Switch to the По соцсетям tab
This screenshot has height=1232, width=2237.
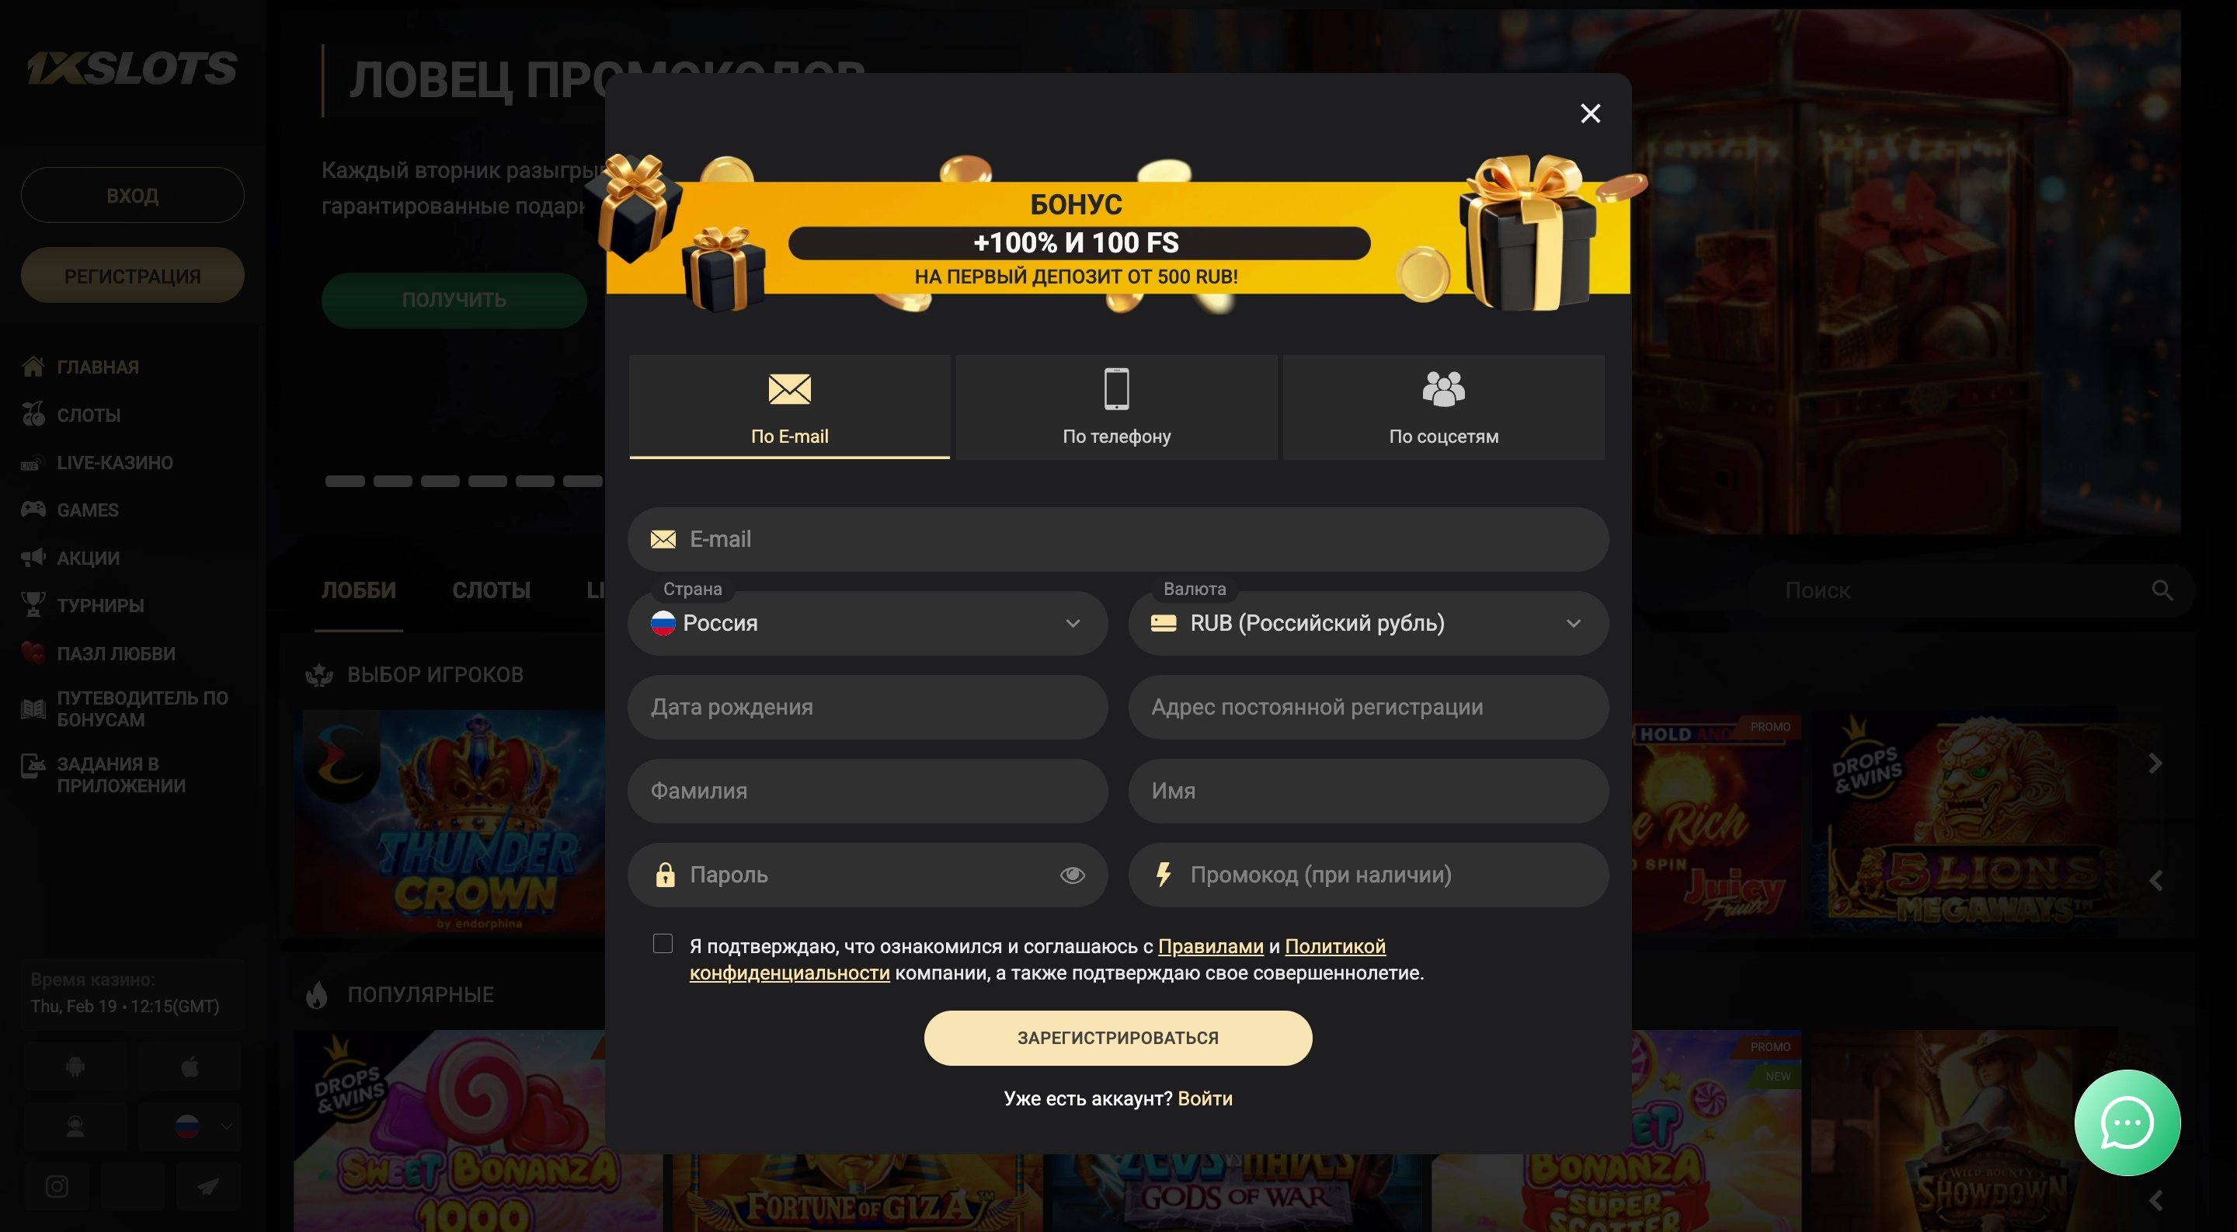1443,407
